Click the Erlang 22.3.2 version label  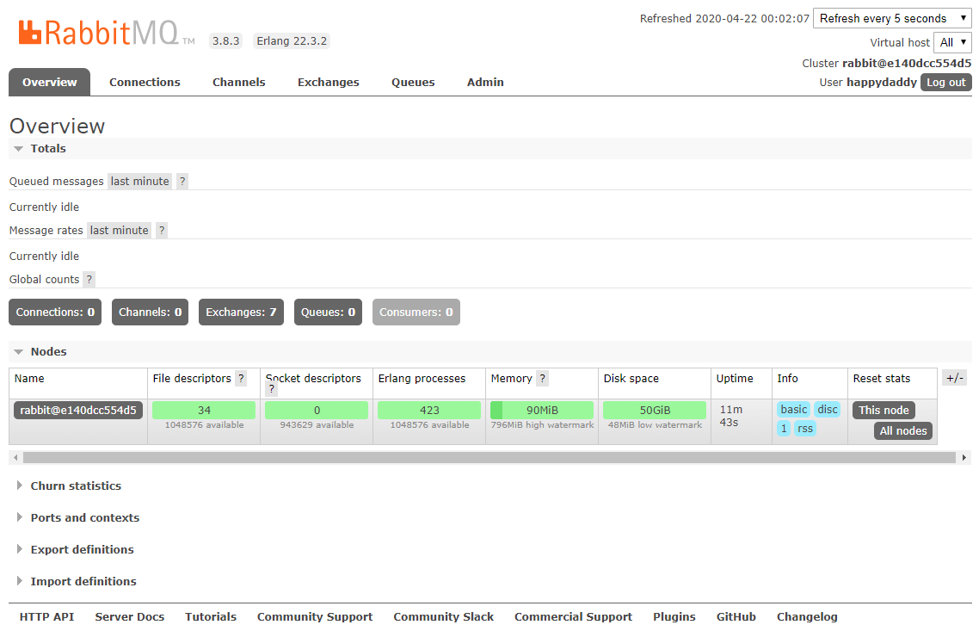pos(292,40)
